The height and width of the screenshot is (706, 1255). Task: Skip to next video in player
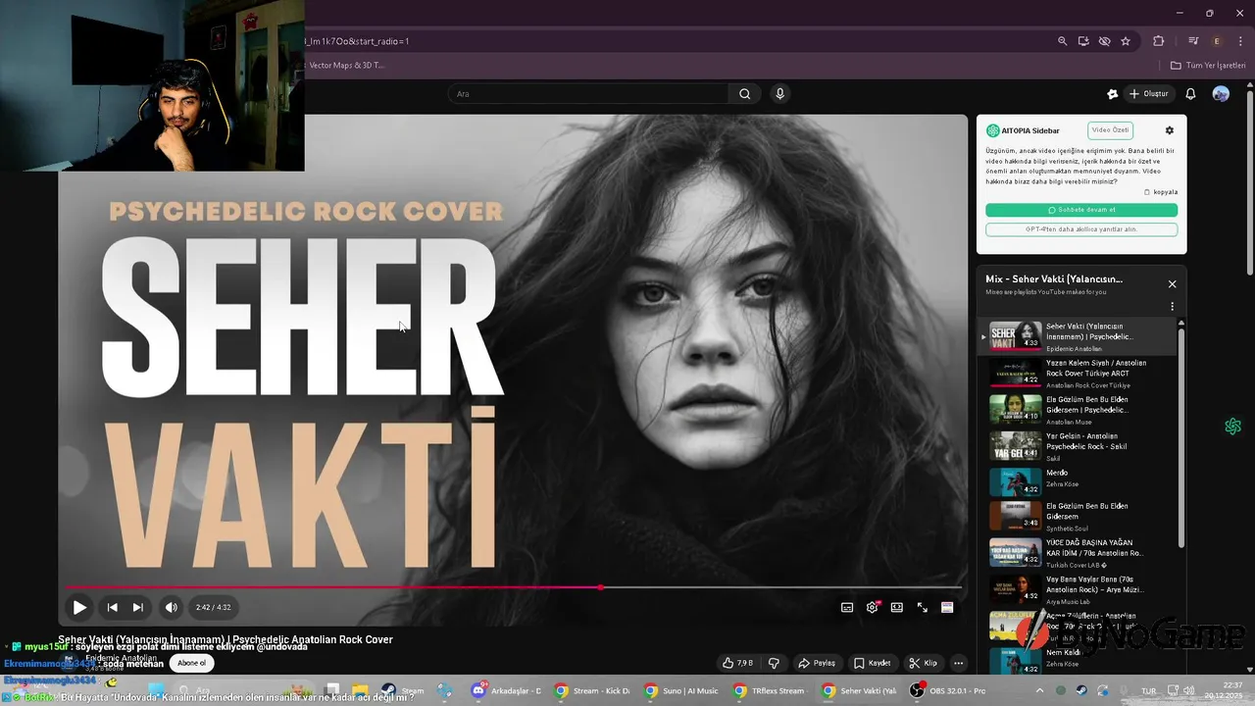click(138, 607)
